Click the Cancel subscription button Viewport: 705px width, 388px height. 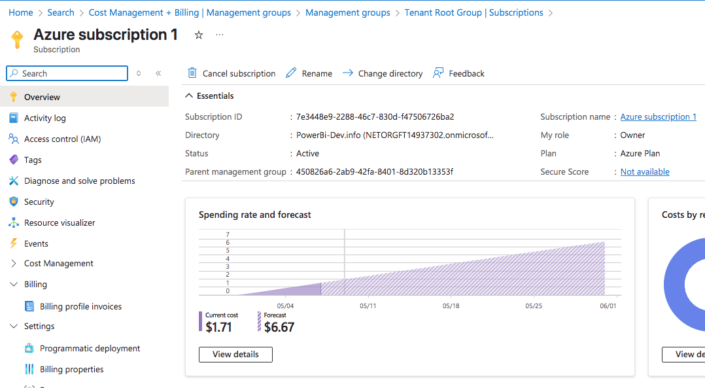click(232, 73)
